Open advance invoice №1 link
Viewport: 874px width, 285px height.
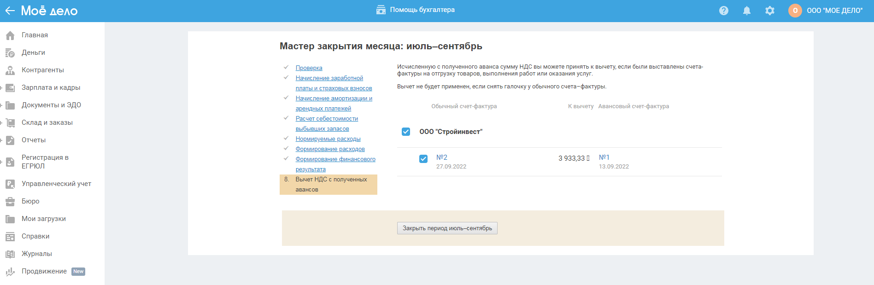(604, 157)
